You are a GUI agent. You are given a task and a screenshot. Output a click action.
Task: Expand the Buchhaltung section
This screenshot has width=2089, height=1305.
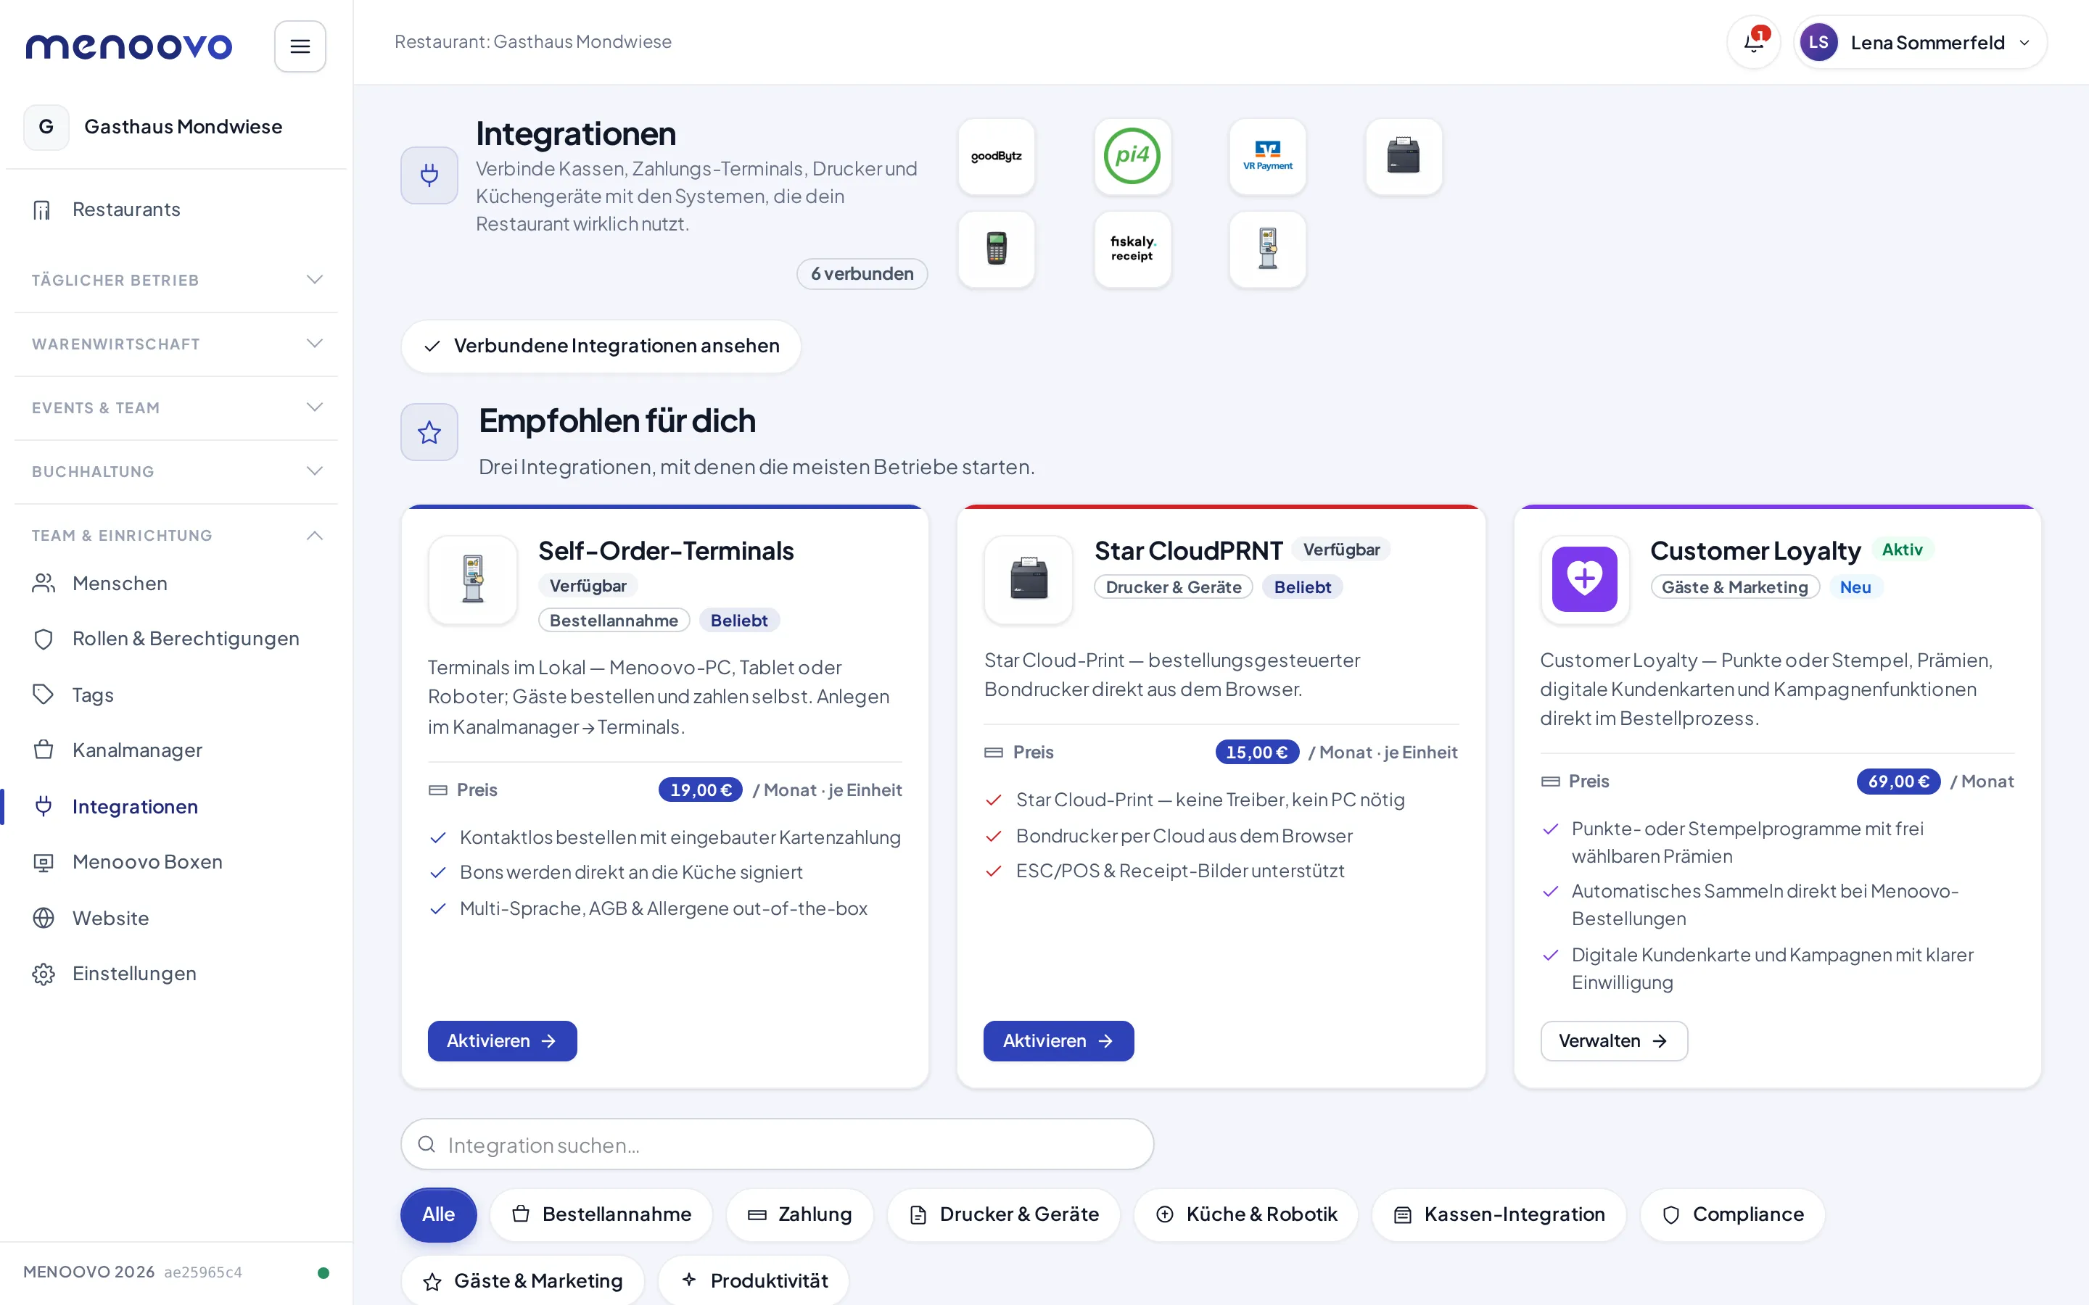point(176,471)
